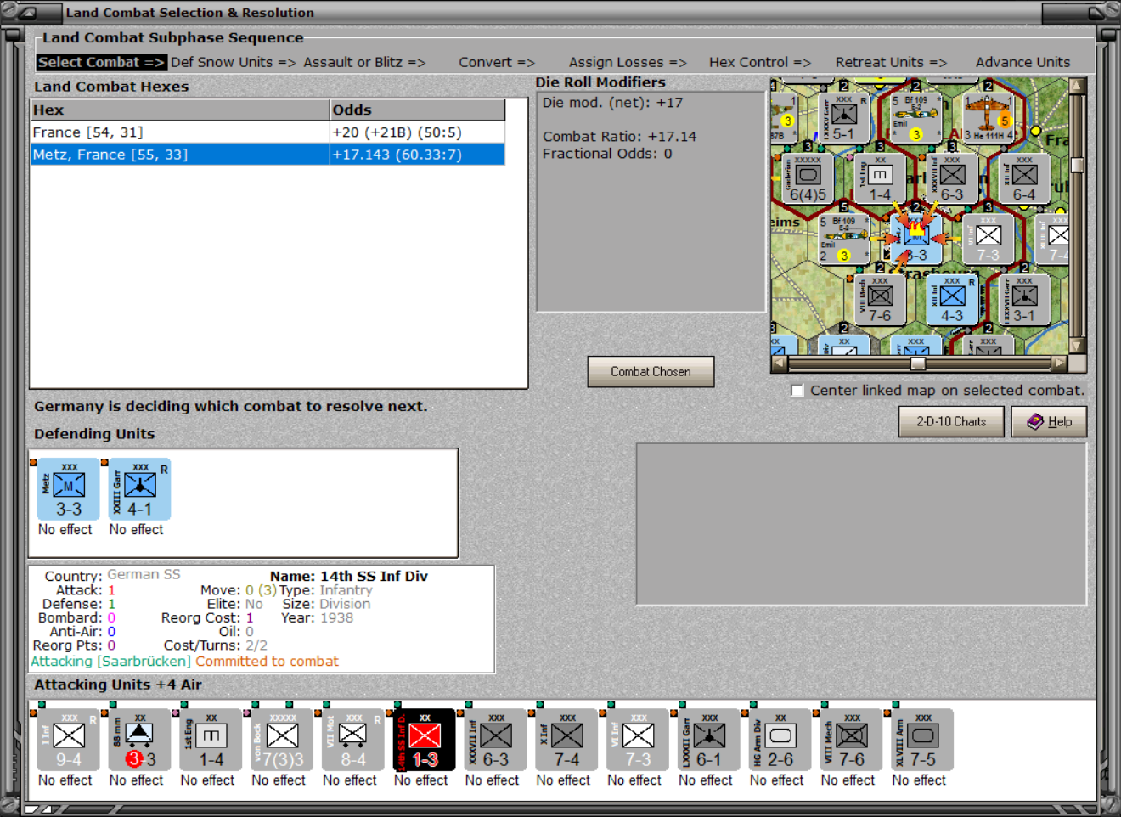Select the XXIII Garr 4-1 defending unit
Viewport: 1121px width, 817px height.
point(140,490)
